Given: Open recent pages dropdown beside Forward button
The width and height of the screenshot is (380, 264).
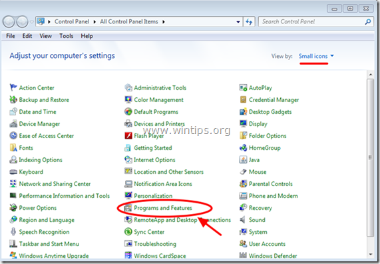Looking at the screenshot, I should [x=32, y=22].
